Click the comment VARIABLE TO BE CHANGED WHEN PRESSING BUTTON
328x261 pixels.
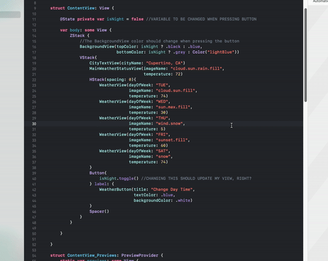click(x=201, y=19)
